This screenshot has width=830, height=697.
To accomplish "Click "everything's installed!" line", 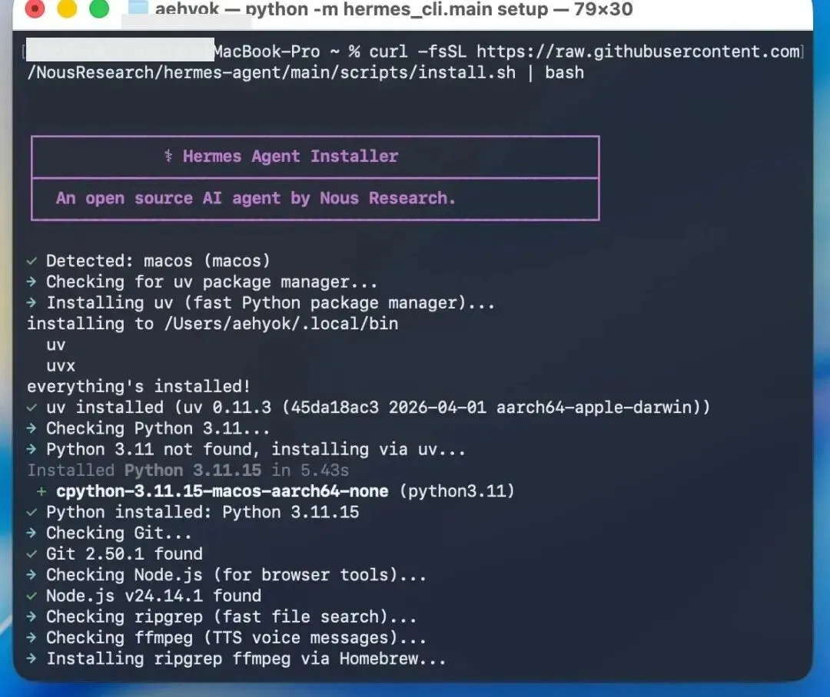I will pos(138,386).
